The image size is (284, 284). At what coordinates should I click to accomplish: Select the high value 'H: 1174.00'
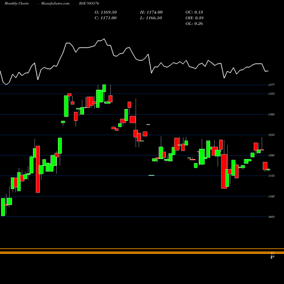pyautogui.click(x=151, y=12)
